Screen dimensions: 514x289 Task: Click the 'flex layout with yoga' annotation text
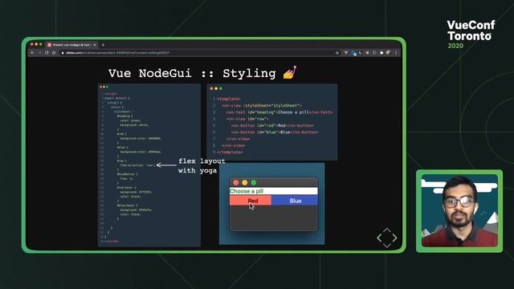coord(202,165)
